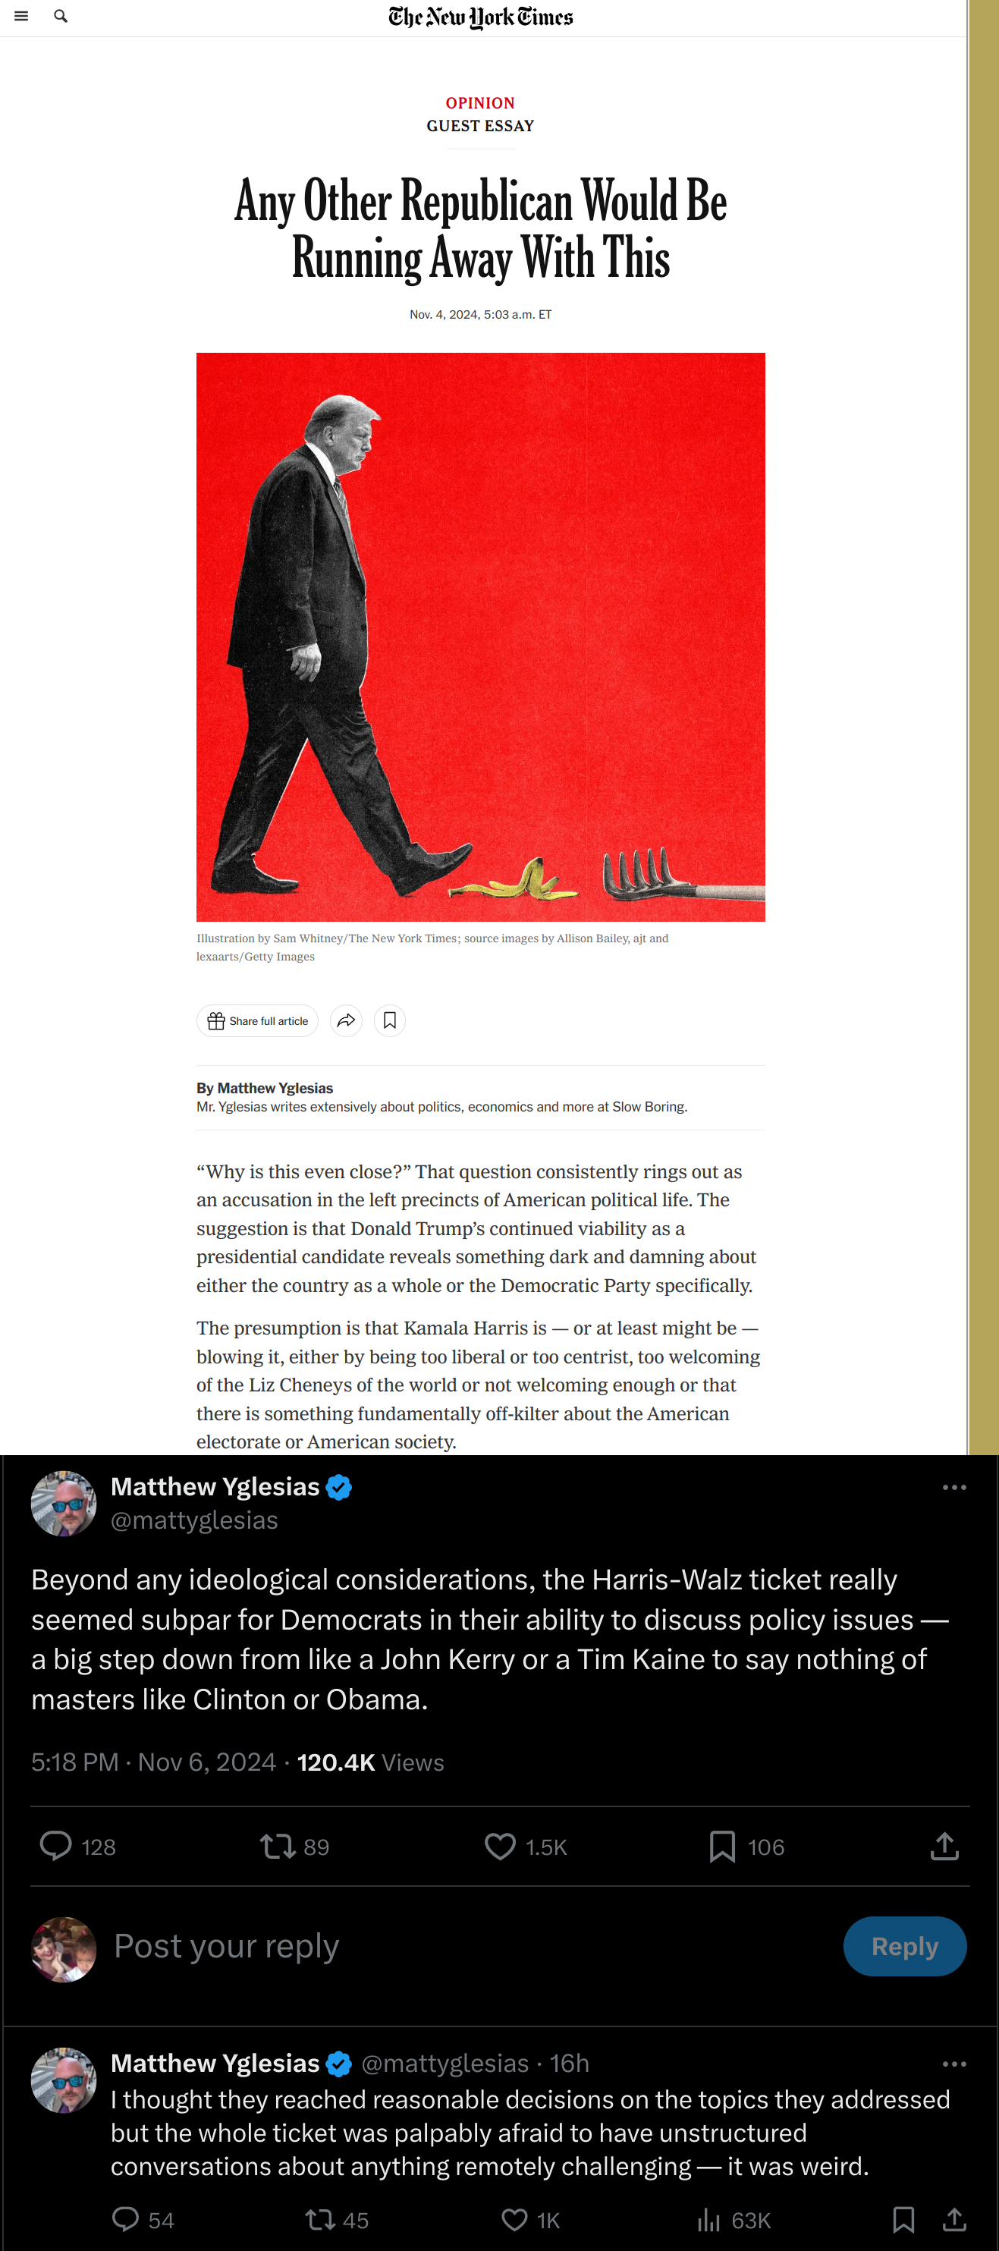
Task: Click the curved arrow share icon
Action: click(x=346, y=1020)
